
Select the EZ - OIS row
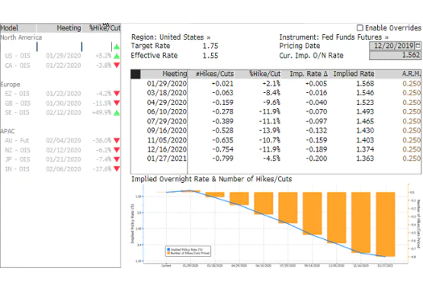60,94
